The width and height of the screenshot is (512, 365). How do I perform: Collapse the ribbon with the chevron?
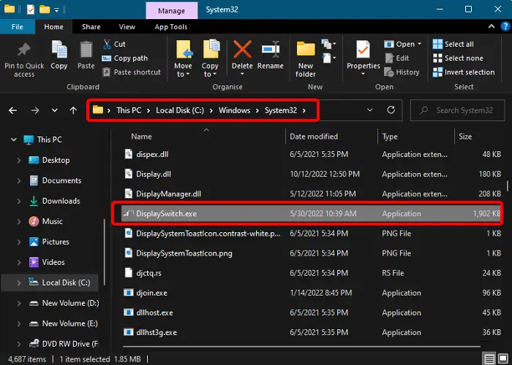[x=491, y=27]
